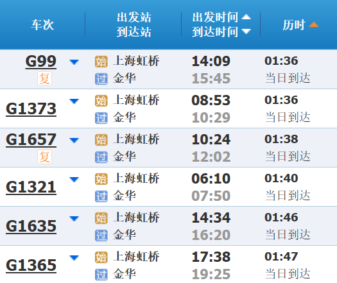Click the 始 icon in the G1635 row
Screen dimensions: 337x283
pos(101,218)
